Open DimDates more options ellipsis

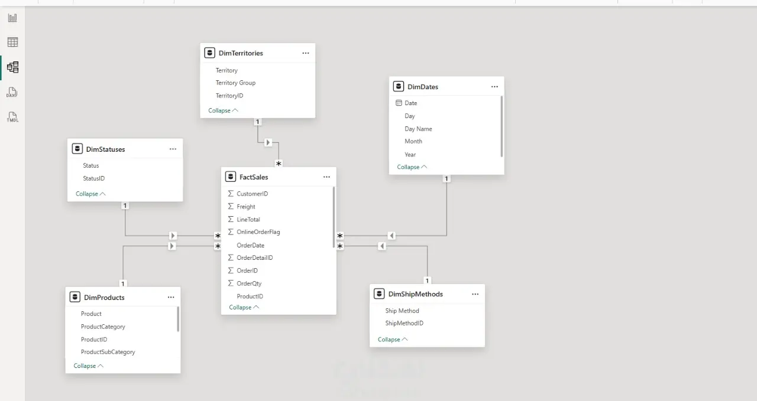[494, 87]
